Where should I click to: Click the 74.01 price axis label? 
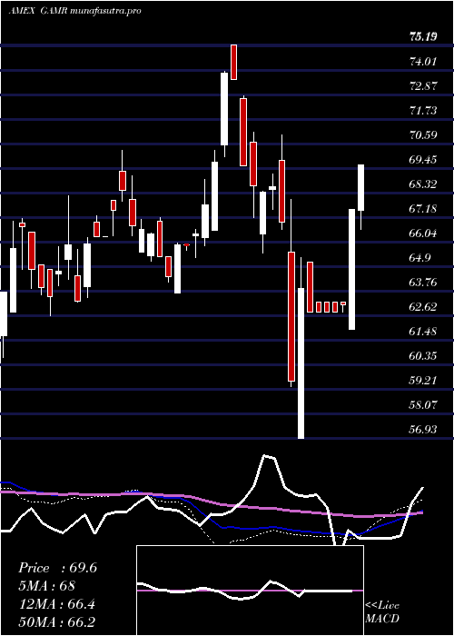(x=423, y=62)
